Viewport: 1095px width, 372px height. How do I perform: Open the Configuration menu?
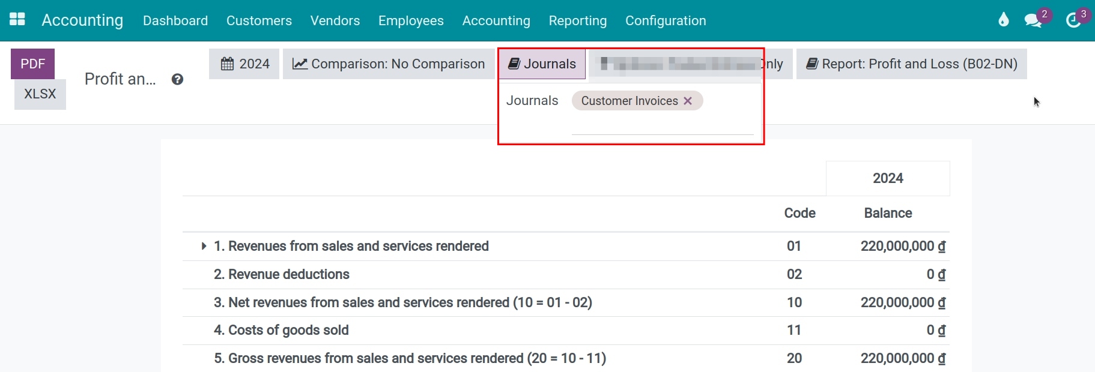point(666,20)
